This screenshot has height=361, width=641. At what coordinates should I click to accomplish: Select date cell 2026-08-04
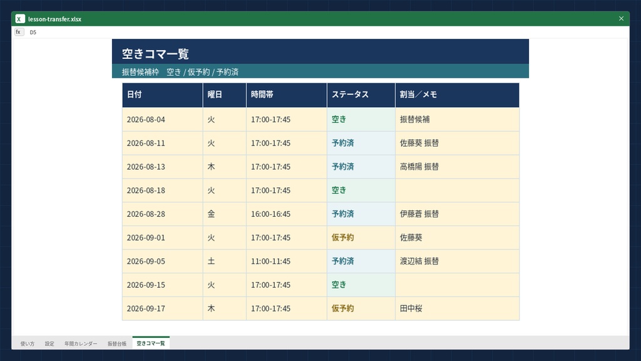click(x=162, y=120)
